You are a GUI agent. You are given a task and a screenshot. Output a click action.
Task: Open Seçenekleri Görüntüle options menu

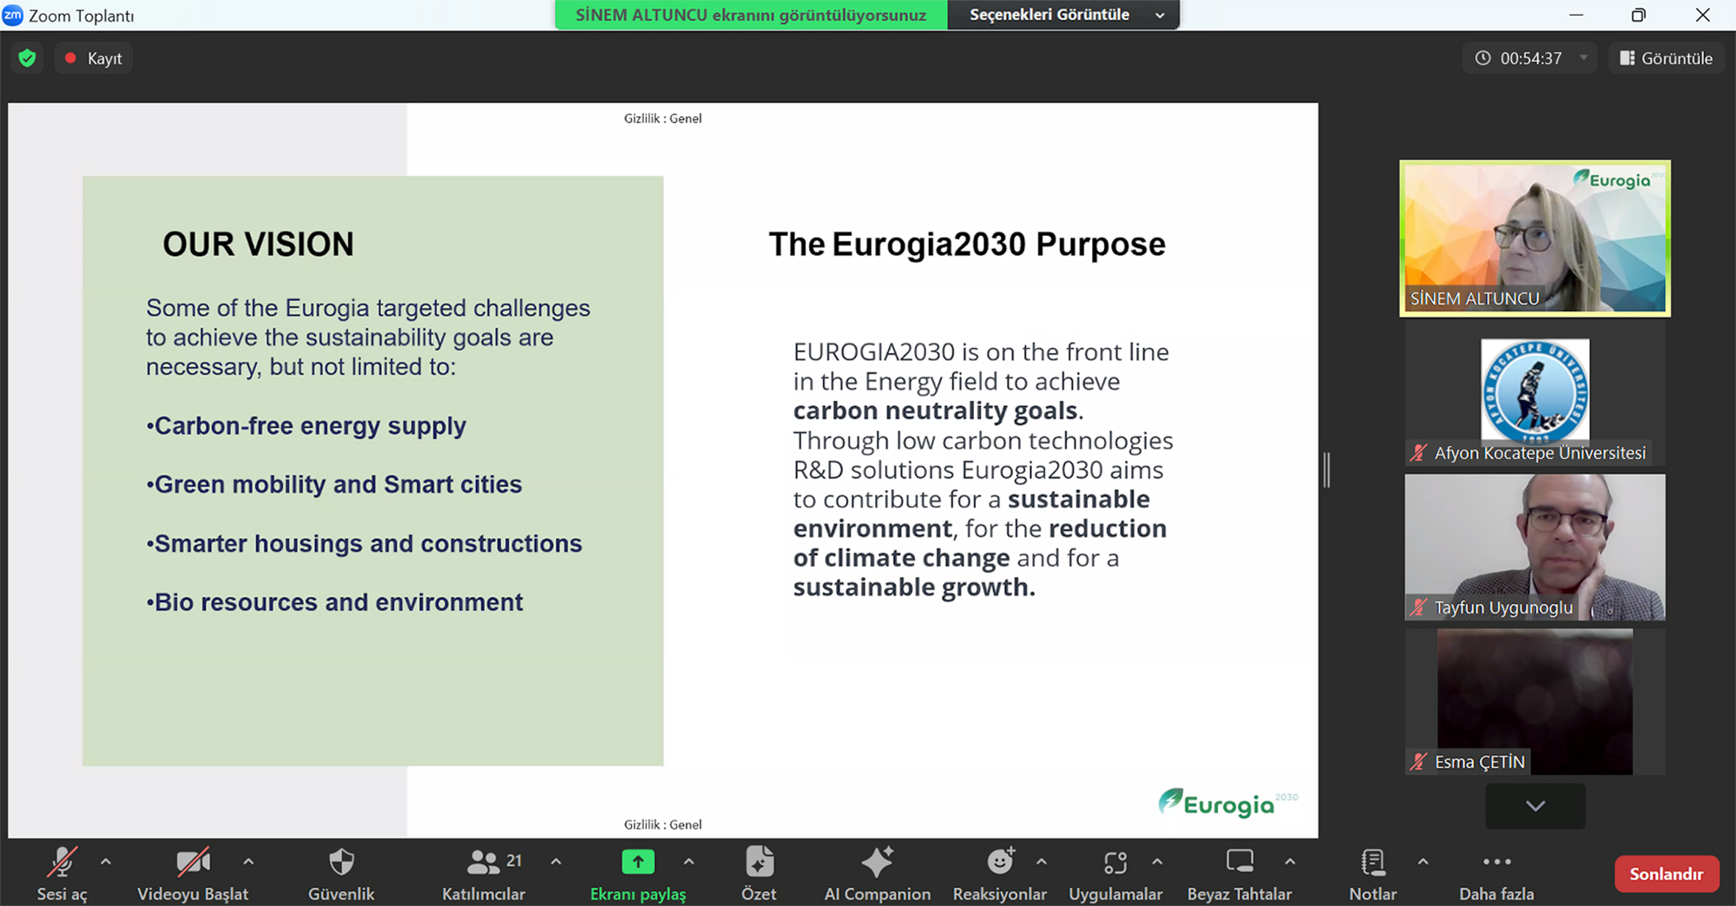point(1063,15)
